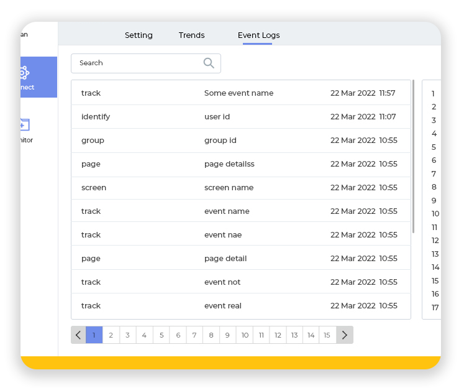Select the 'Some event name' track row
The height and width of the screenshot is (388, 464).
click(x=240, y=93)
